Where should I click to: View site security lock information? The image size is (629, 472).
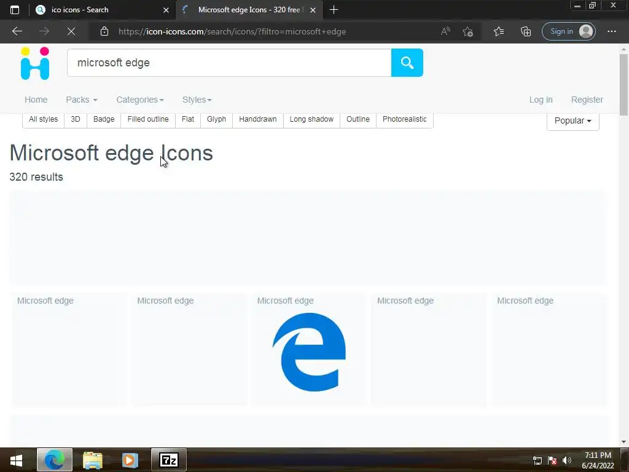[104, 31]
